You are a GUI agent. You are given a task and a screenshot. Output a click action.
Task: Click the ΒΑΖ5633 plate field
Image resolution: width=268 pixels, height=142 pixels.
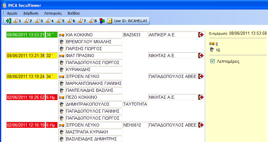point(135,35)
